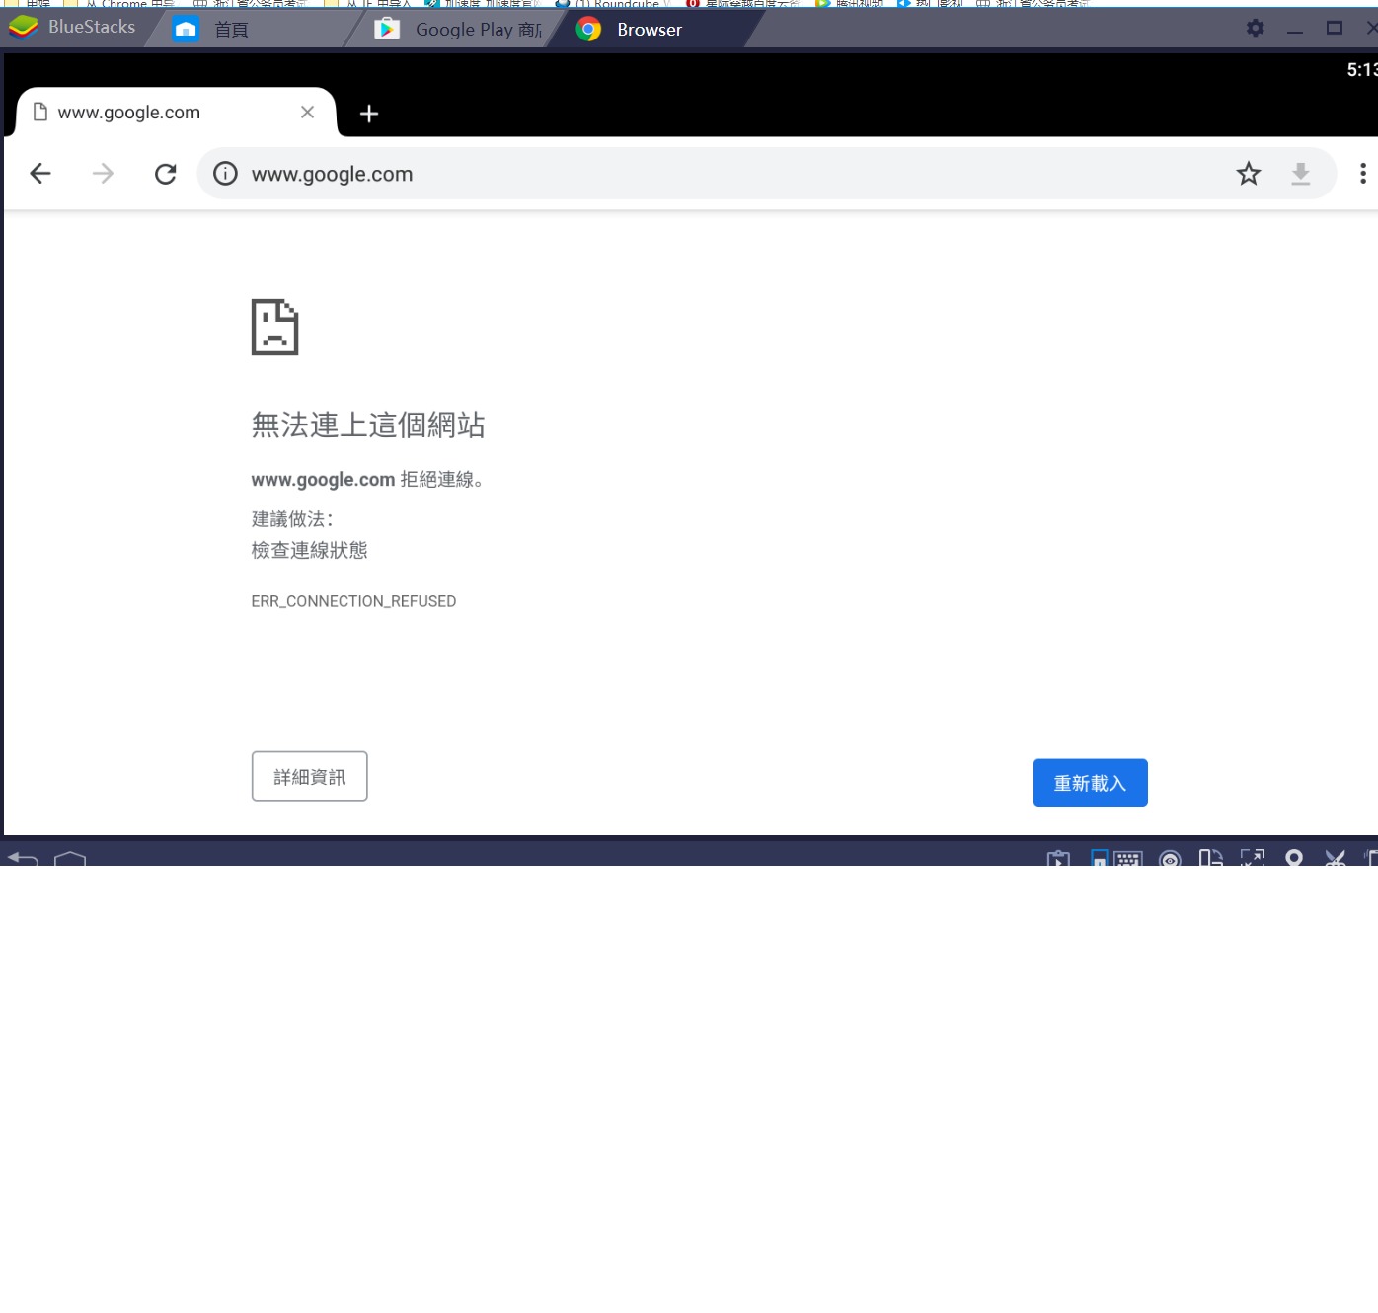Open a new browser tab
The width and height of the screenshot is (1378, 1313).
[x=369, y=114]
